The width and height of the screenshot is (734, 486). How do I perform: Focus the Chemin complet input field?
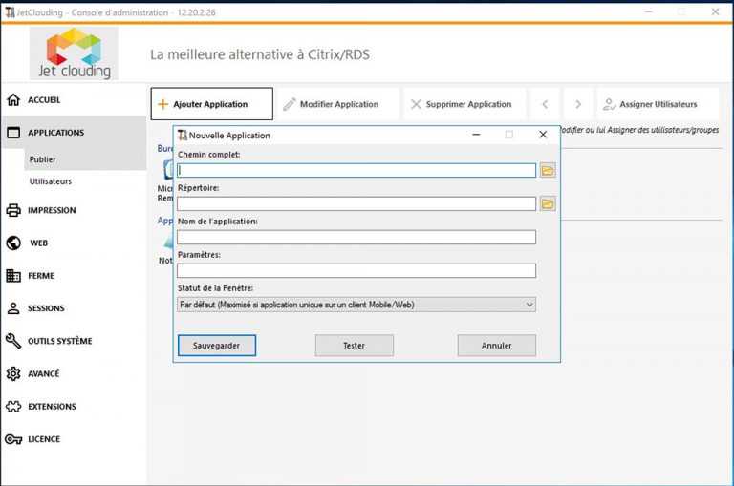pyautogui.click(x=356, y=170)
